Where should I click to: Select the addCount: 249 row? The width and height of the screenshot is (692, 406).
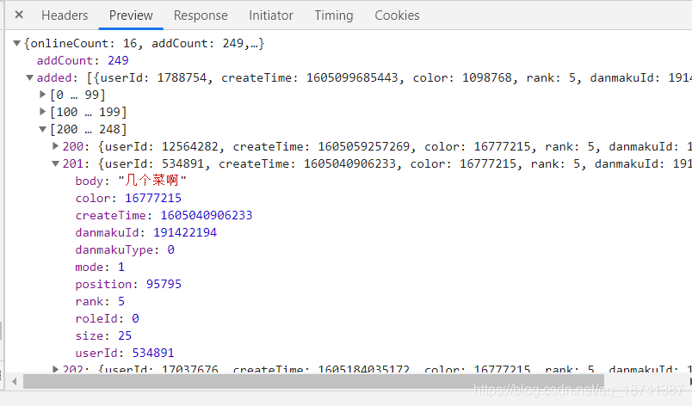point(83,60)
